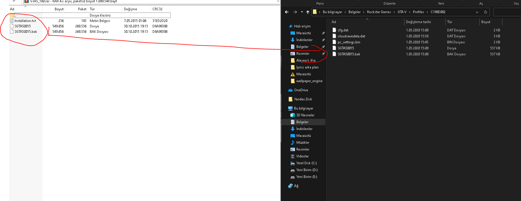Image resolution: width=521 pixels, height=201 pixels.
Task: Open WinRAR archive path dropdown
Action: pos(278,1)
